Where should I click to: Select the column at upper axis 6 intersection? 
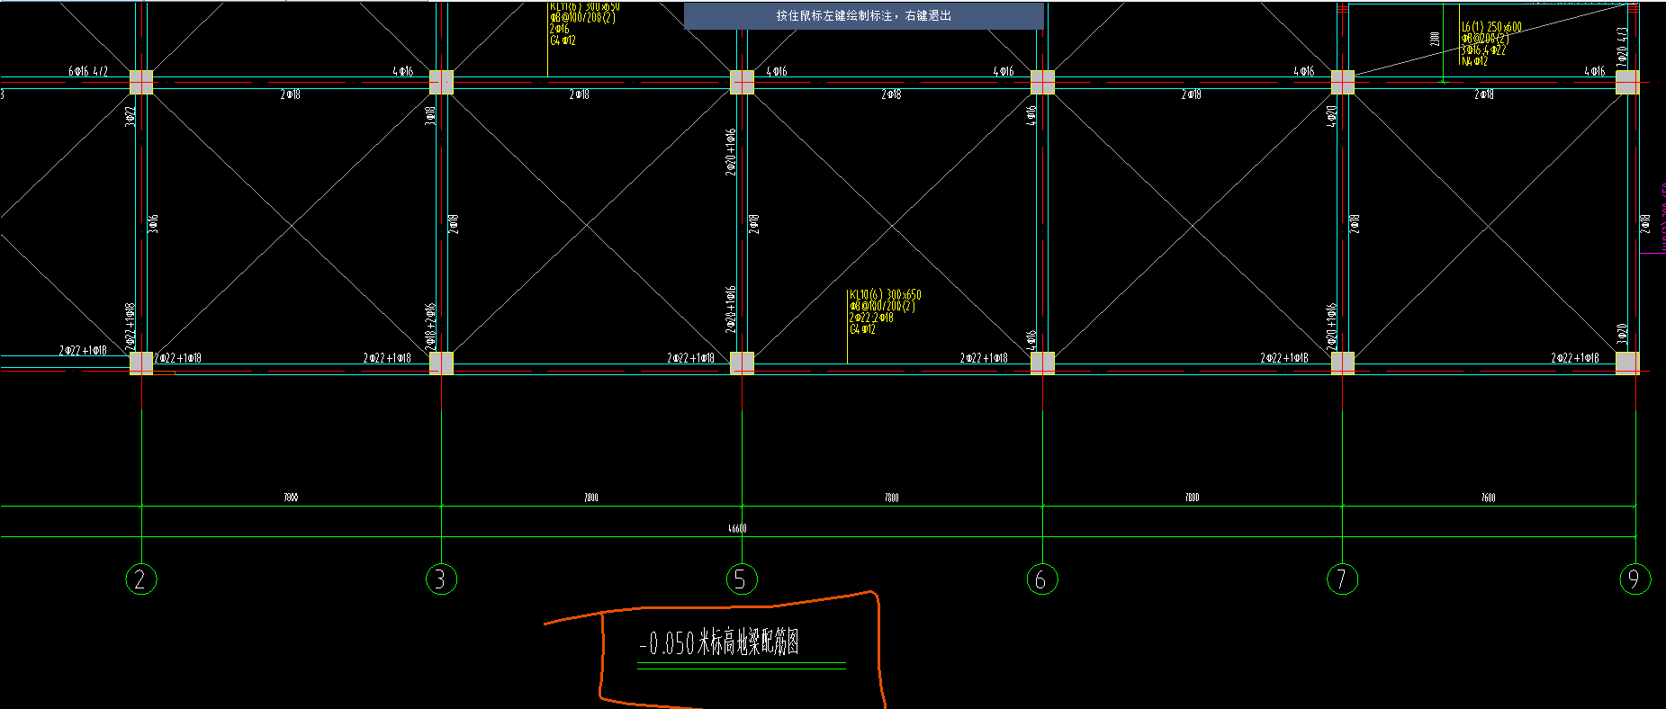pos(1042,82)
